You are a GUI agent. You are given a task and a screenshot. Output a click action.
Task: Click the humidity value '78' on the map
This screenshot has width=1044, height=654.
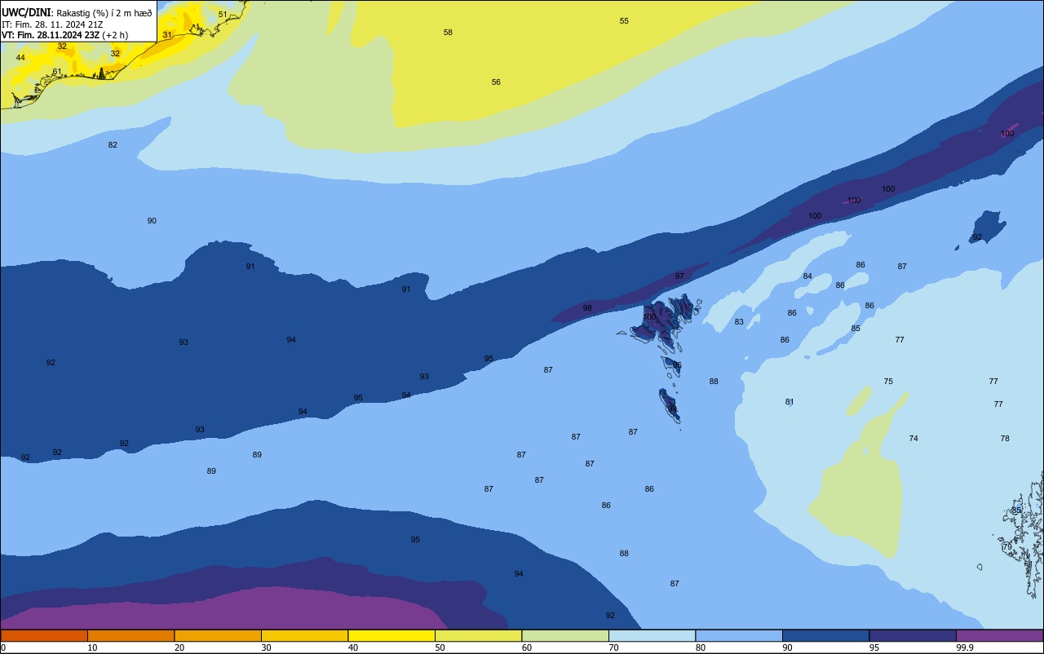1005,439
